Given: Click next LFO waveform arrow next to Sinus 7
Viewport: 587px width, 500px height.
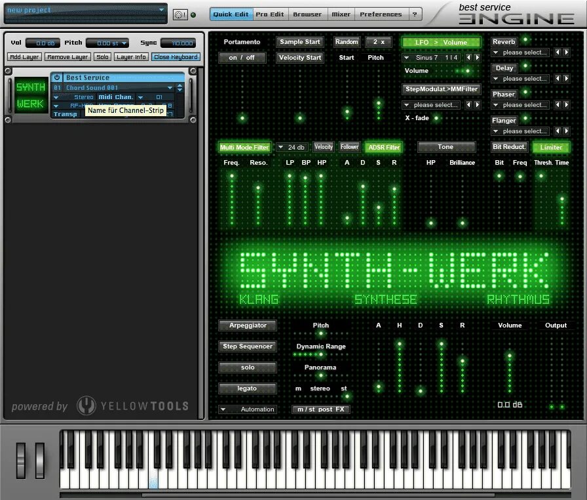Looking at the screenshot, I should click(x=478, y=57).
